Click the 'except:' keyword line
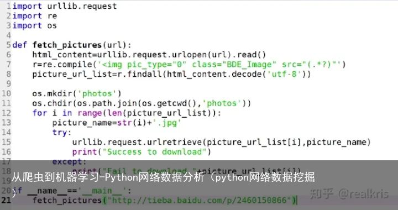 (69, 161)
